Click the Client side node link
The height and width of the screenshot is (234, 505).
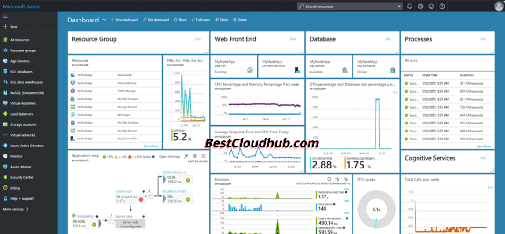123,191
